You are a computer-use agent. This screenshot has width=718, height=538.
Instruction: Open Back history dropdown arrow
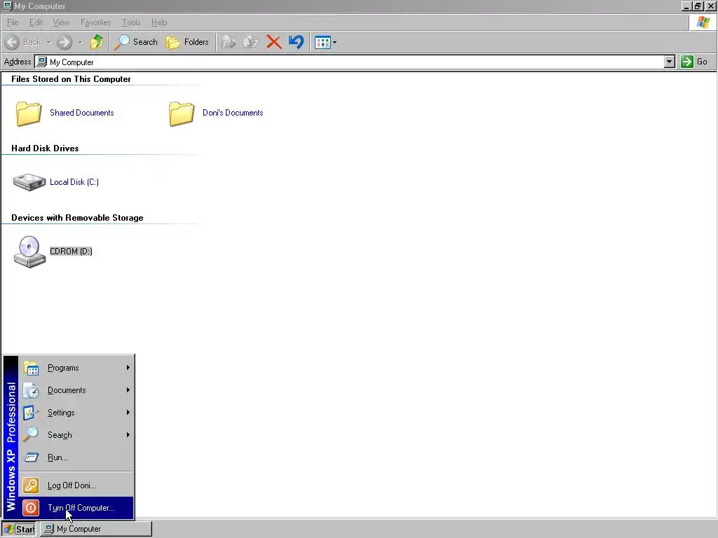[48, 42]
